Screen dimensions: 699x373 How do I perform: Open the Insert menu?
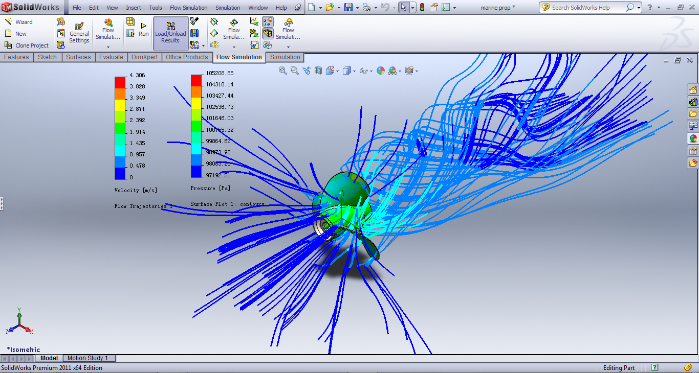pyautogui.click(x=134, y=8)
